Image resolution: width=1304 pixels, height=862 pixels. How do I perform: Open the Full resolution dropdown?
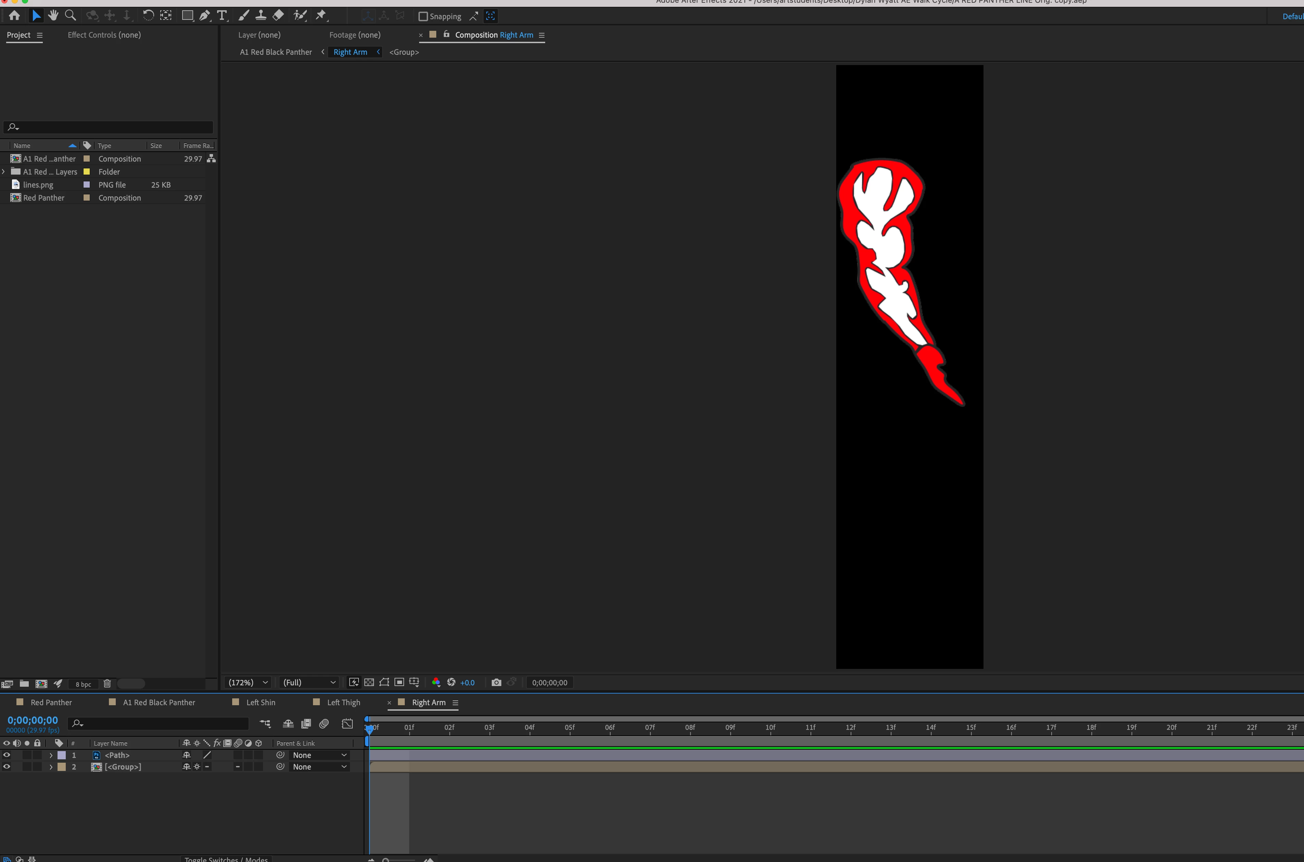[309, 682]
